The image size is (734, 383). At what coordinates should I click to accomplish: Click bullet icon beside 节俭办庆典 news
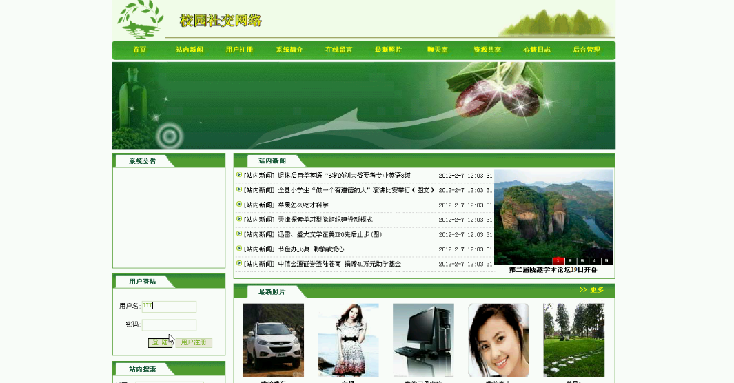pyautogui.click(x=238, y=248)
